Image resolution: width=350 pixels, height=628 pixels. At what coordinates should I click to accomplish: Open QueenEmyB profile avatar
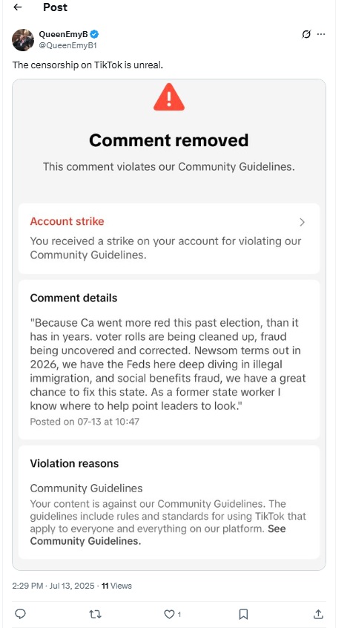[23, 39]
